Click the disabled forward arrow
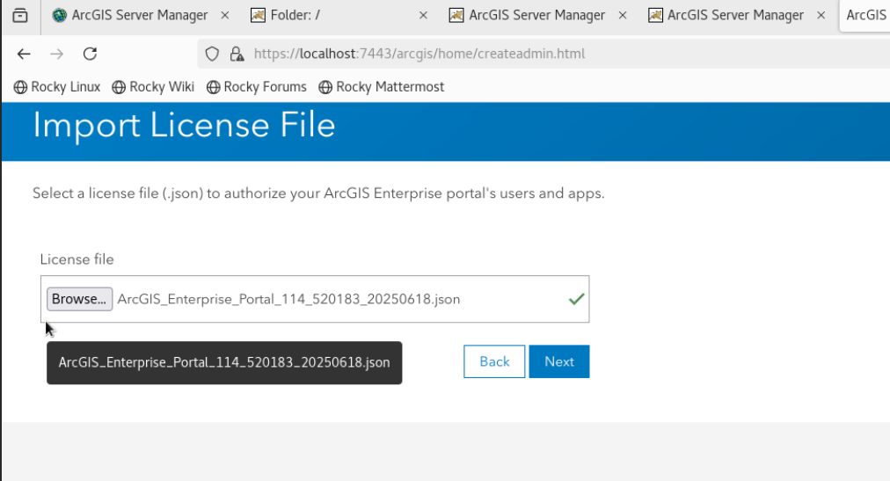The height and width of the screenshot is (481, 890). tap(57, 54)
